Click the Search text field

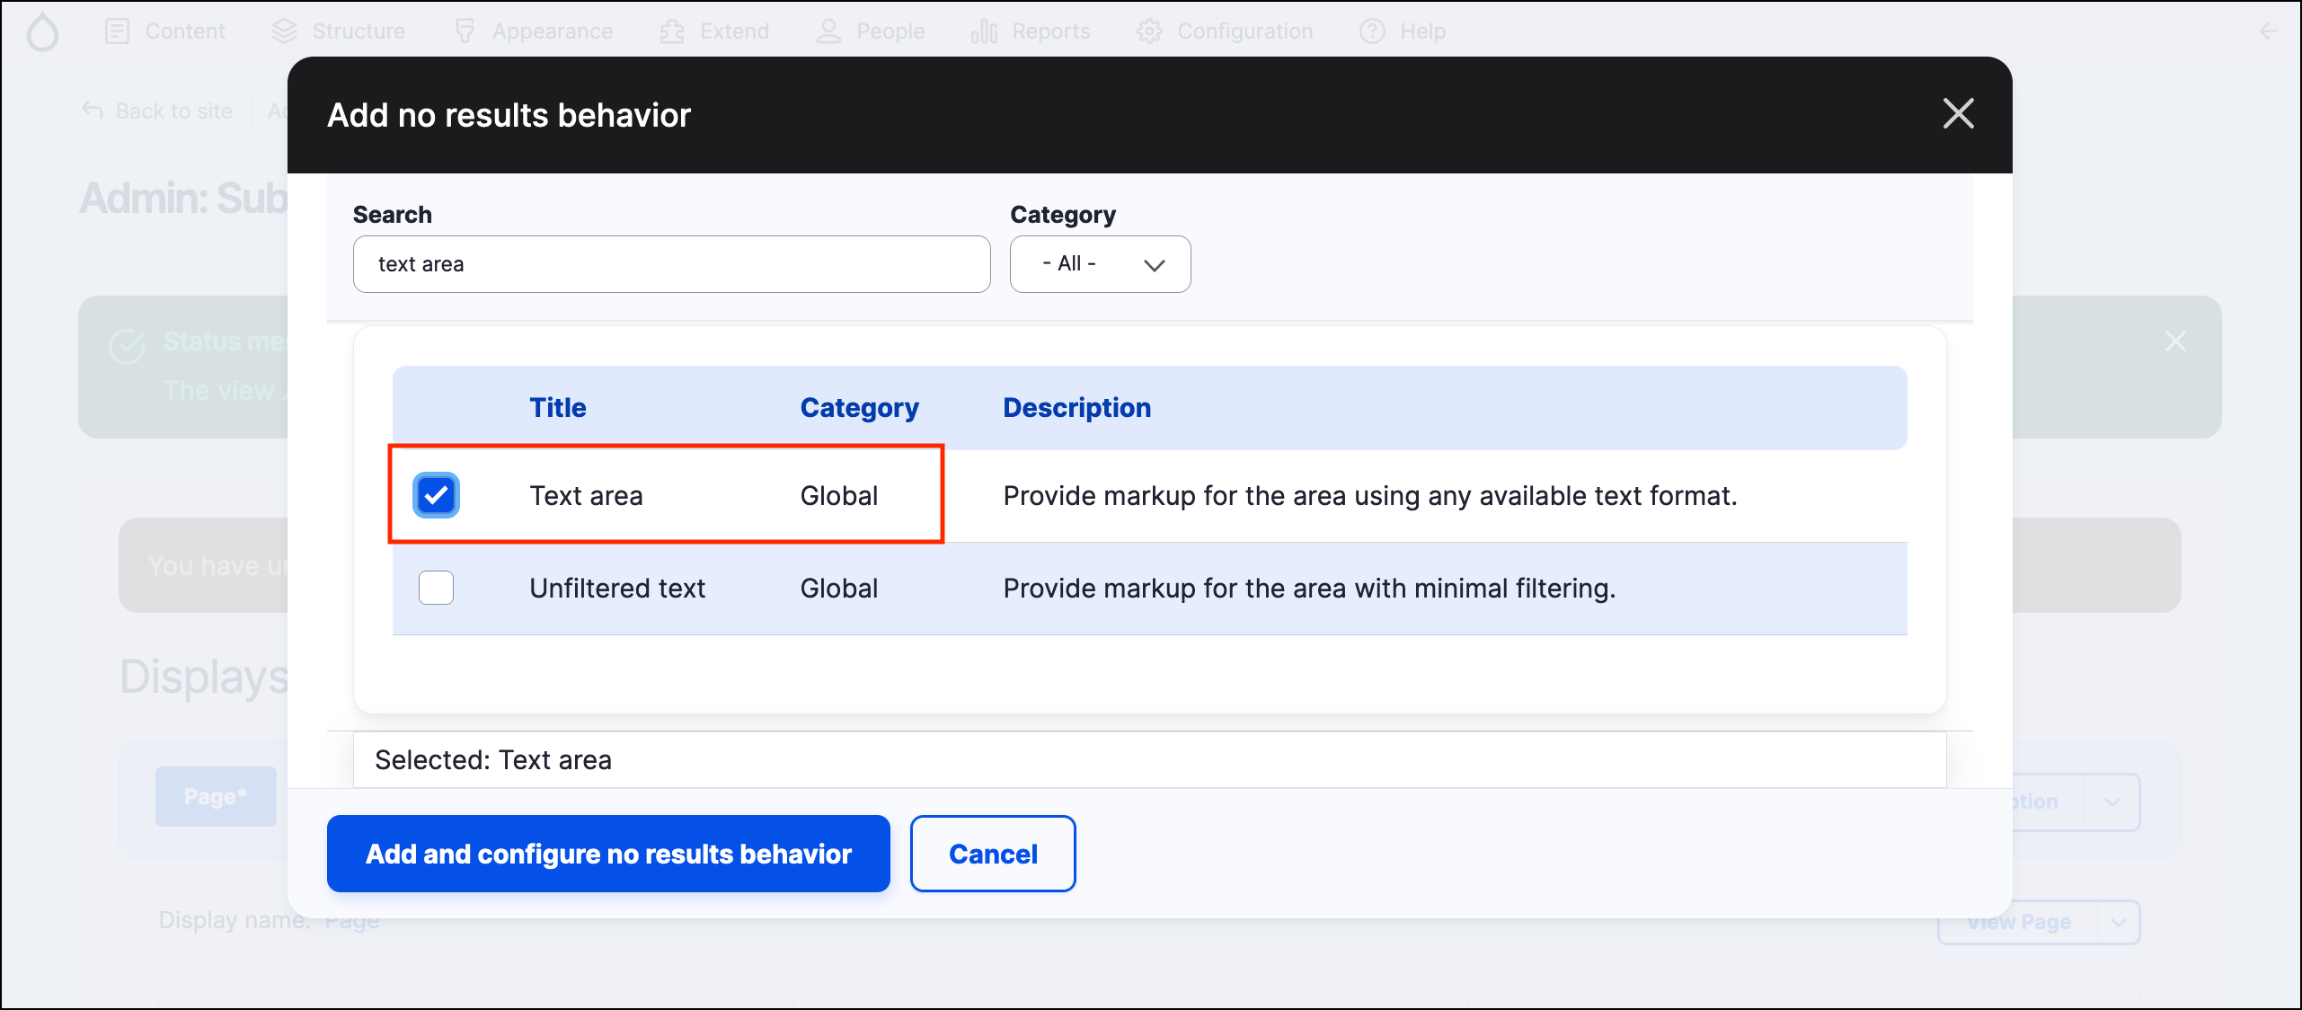pyautogui.click(x=671, y=264)
